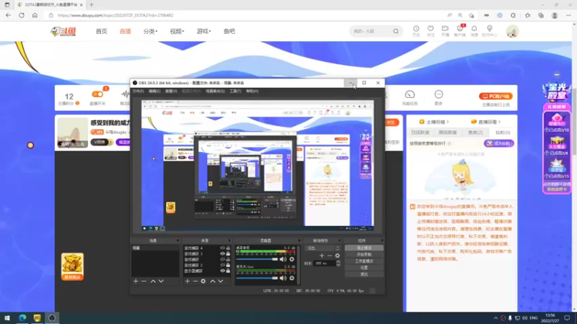Viewport: 577px width, 324px height.
Task: Adjust desktop audio volume slider
Action: pyautogui.click(x=257, y=259)
